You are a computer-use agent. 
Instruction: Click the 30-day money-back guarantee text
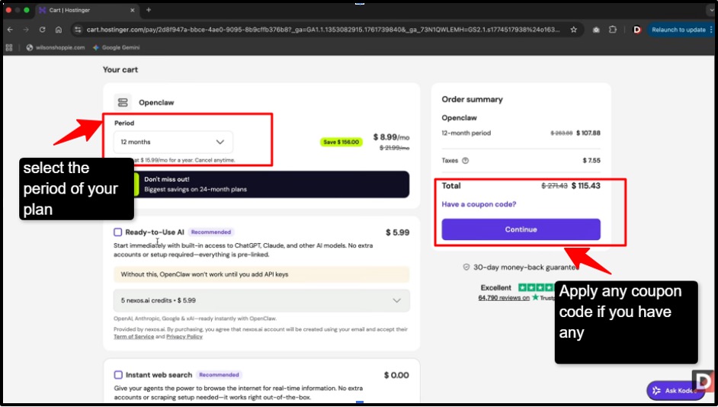click(x=526, y=267)
